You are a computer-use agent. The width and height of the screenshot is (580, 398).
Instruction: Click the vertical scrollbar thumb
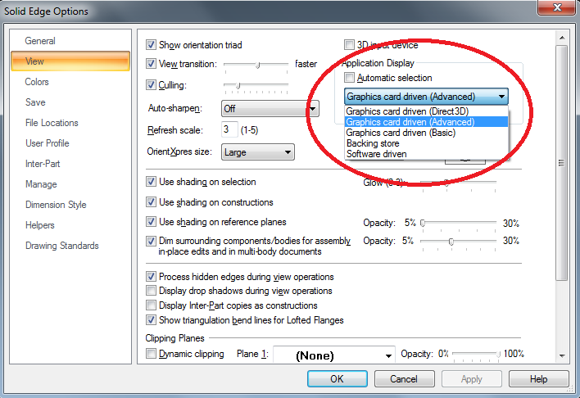(x=562, y=163)
